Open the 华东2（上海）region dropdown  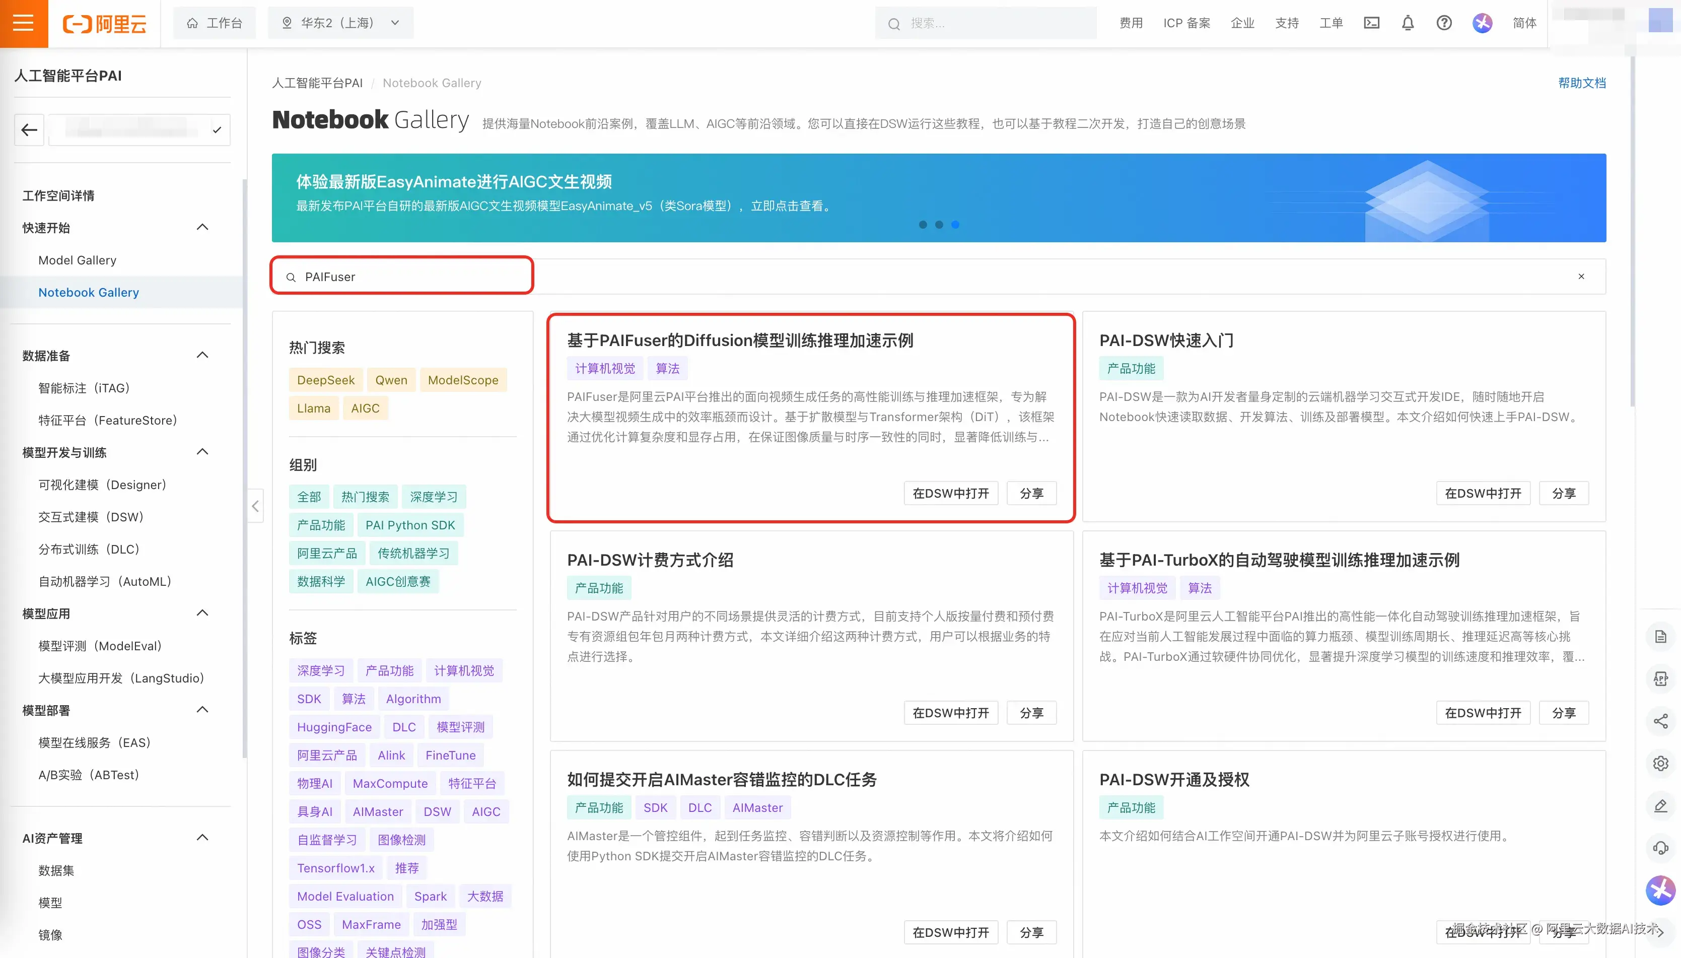coord(340,22)
